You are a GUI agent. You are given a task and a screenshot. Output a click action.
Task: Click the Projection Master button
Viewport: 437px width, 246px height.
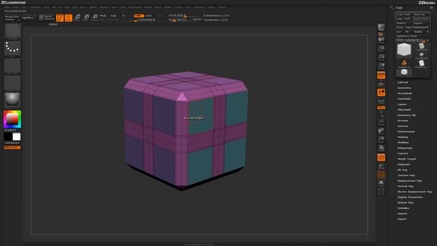coord(12,18)
